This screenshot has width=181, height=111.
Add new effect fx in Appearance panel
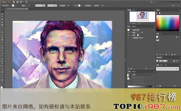pos(134,69)
